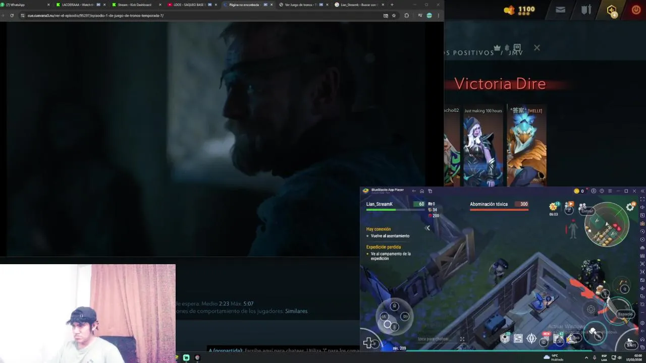This screenshot has width=646, height=363.
Task: Tap the Espacio attack button
Action: click(625, 314)
